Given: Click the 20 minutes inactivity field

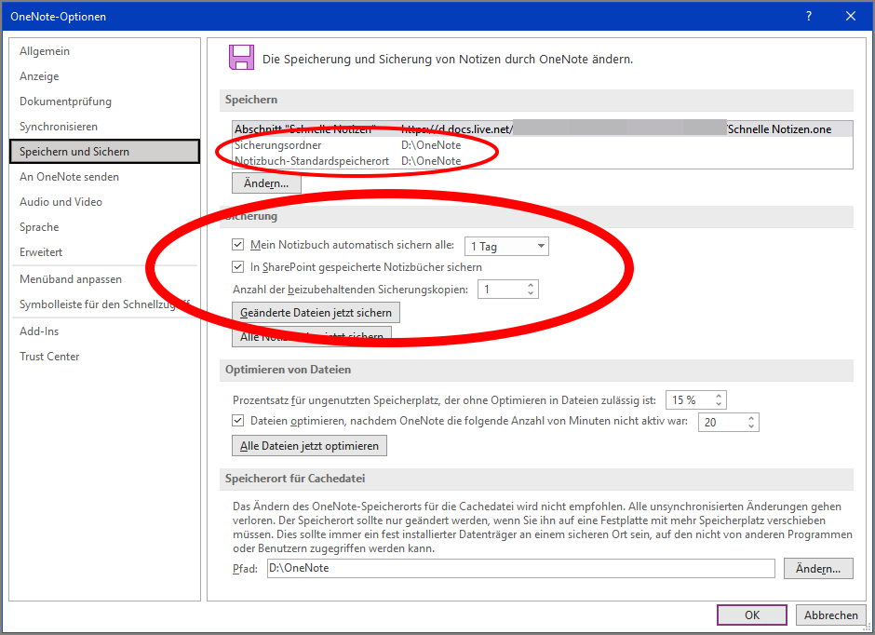Looking at the screenshot, I should (x=722, y=423).
